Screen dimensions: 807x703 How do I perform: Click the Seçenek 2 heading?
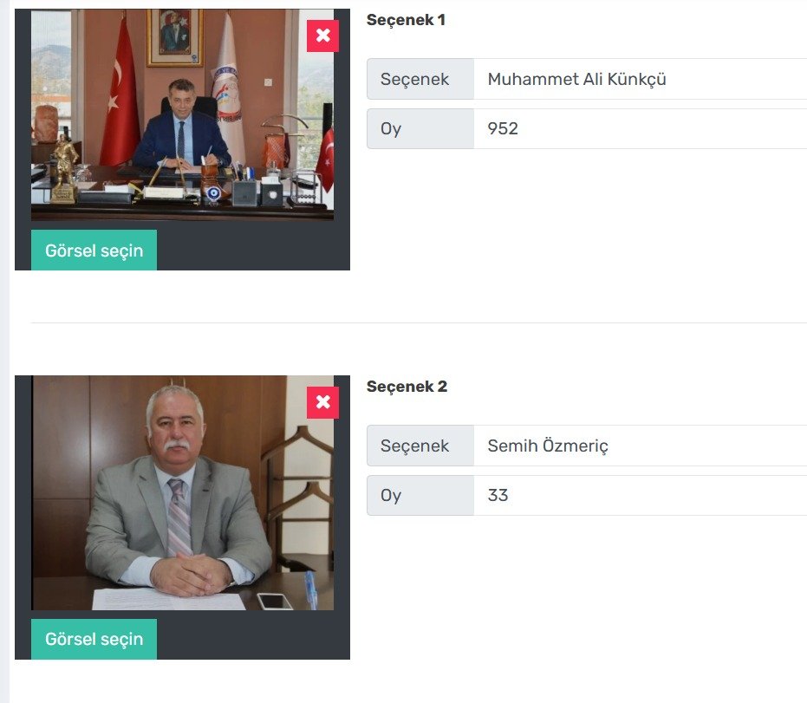click(407, 387)
